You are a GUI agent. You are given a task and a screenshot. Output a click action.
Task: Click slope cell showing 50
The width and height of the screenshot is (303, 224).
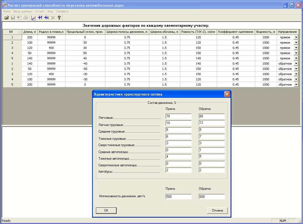click(85, 53)
